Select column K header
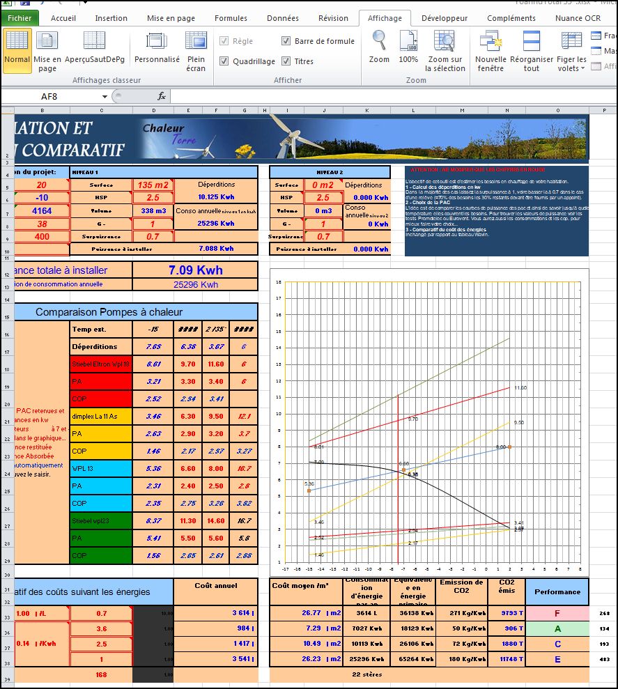This screenshot has width=618, height=689. [x=367, y=110]
